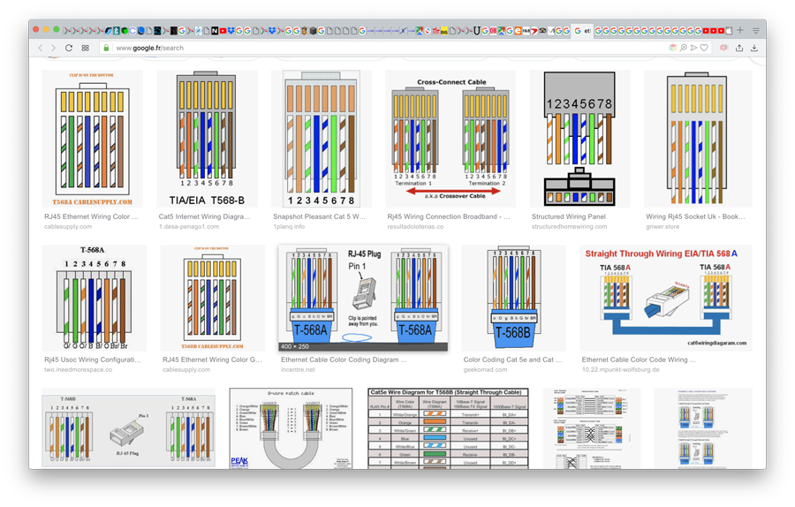795x507 pixels.
Task: Switch to the tab with large U icon
Action: point(477,31)
